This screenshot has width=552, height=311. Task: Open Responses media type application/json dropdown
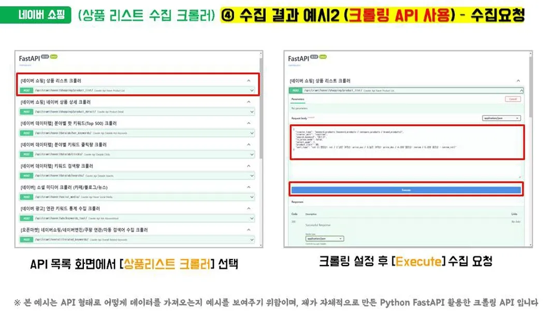[x=325, y=239]
